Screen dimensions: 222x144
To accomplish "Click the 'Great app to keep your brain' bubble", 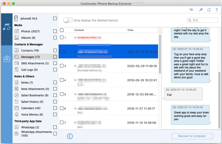I will coord(190,115).
